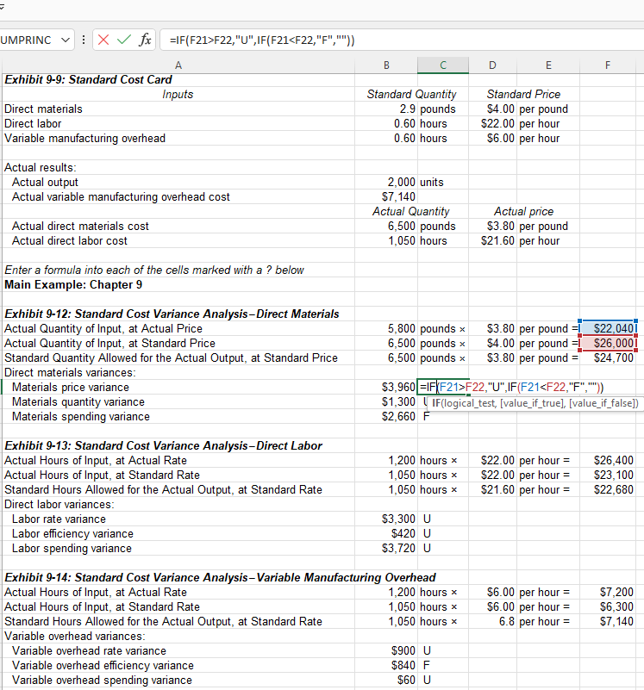Screen dimensions: 644x690
Task: Select the $3,960 materials price variance cell
Action: tap(386, 388)
